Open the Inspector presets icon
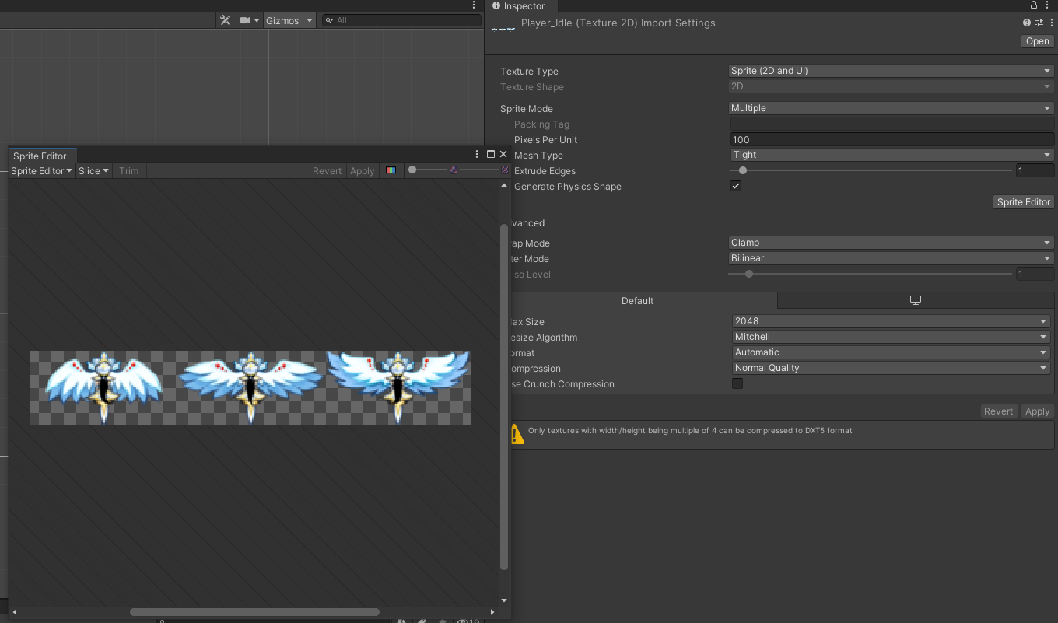Image resolution: width=1058 pixels, height=623 pixels. [1037, 23]
